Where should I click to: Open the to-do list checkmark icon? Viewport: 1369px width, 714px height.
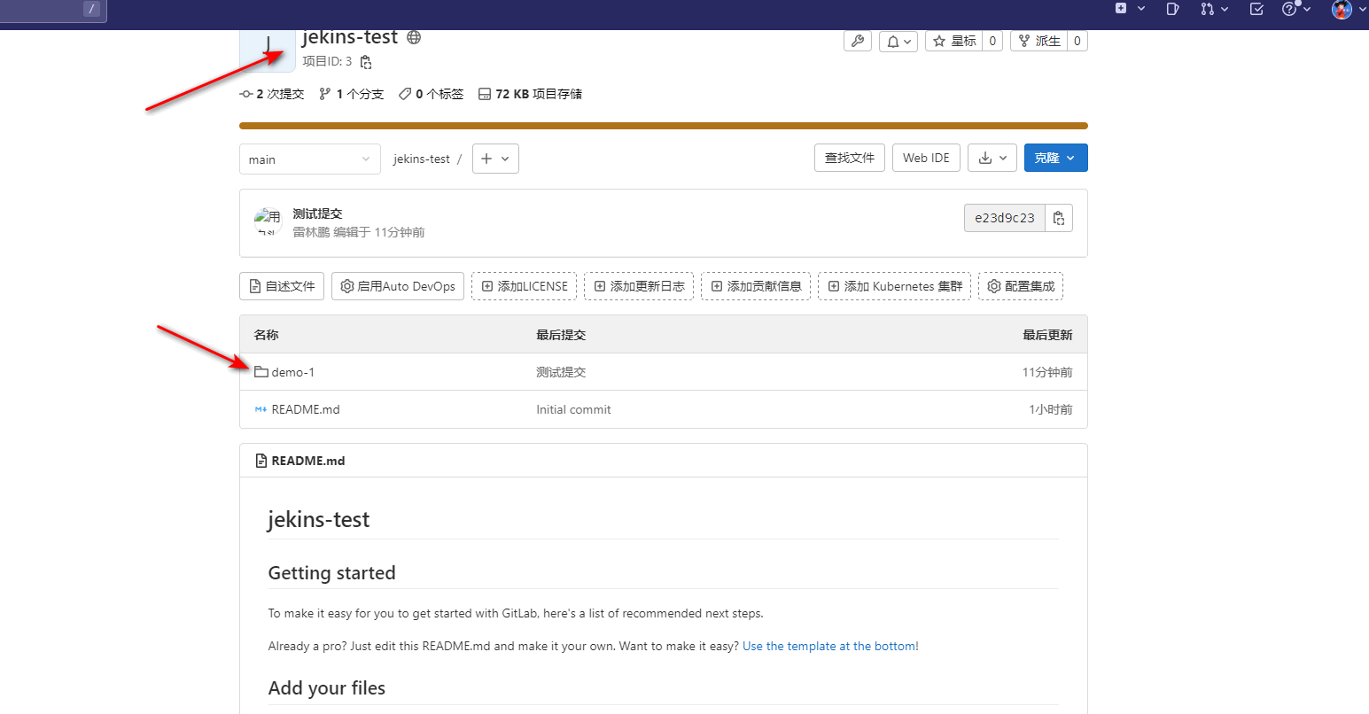(1256, 9)
